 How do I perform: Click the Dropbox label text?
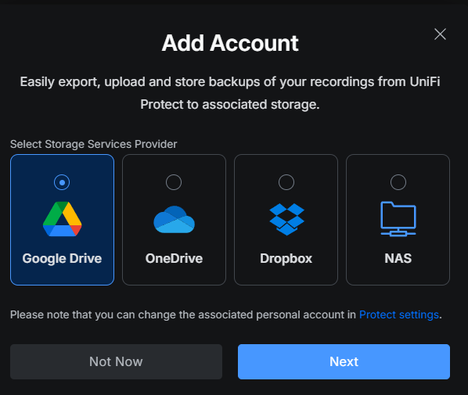[286, 259]
